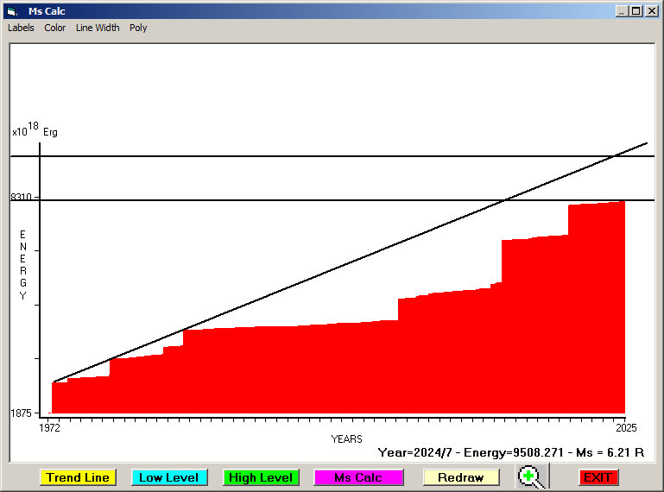
Task: Click the Year/Energy/Ms status readout text
Action: click(515, 451)
